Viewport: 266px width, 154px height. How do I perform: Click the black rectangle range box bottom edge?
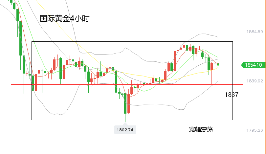point(132,120)
